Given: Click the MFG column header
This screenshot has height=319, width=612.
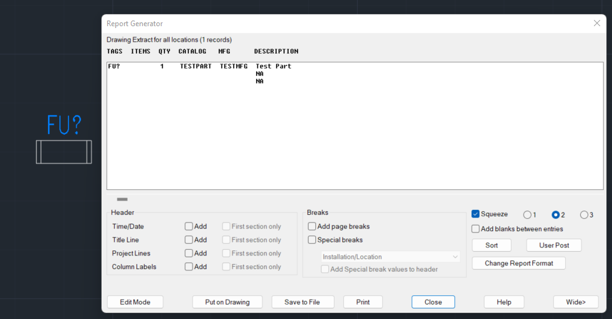Looking at the screenshot, I should tap(224, 51).
